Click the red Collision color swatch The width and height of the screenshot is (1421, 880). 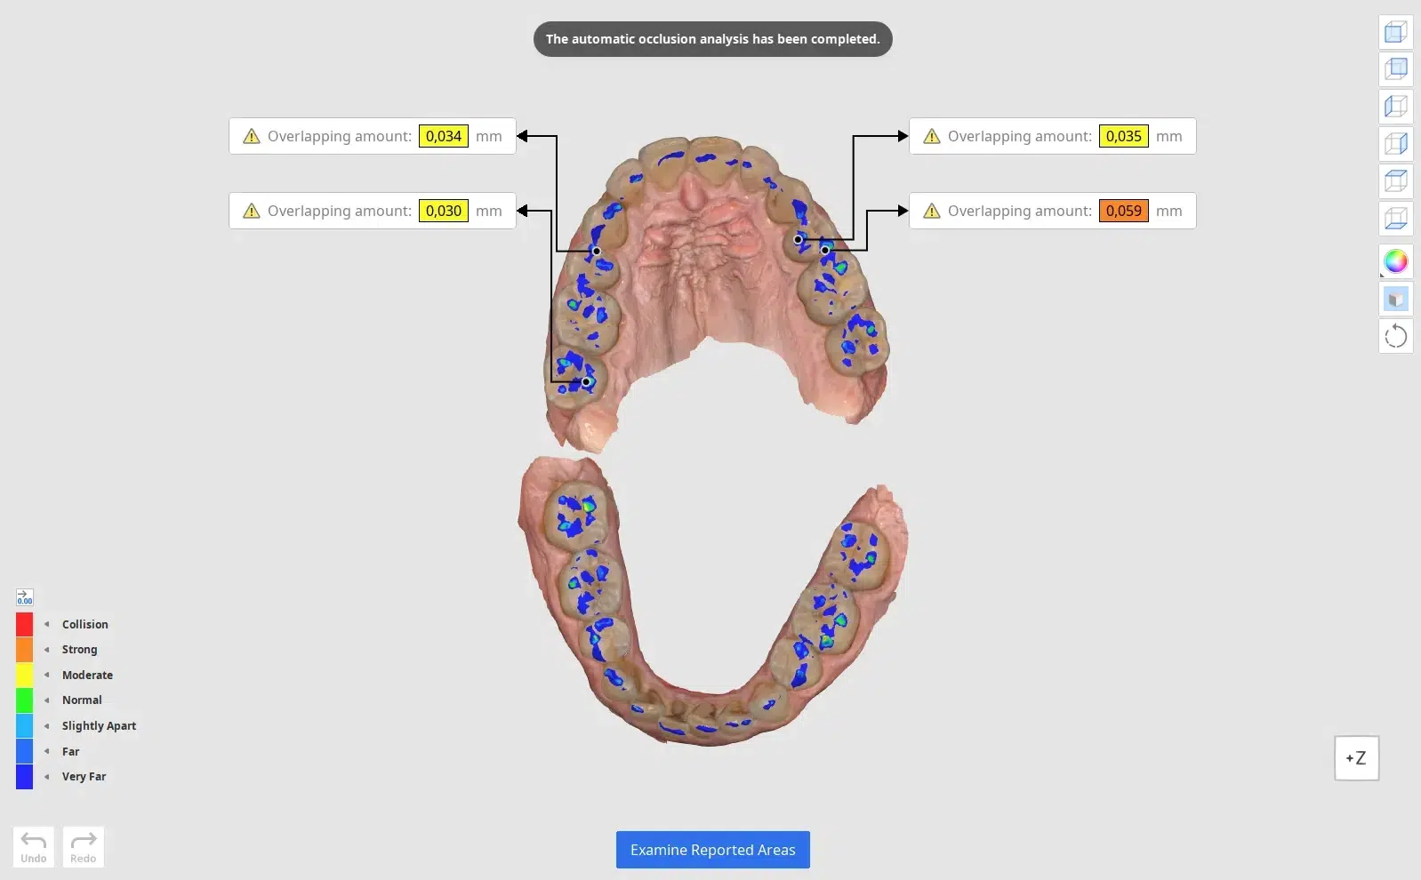click(x=25, y=625)
